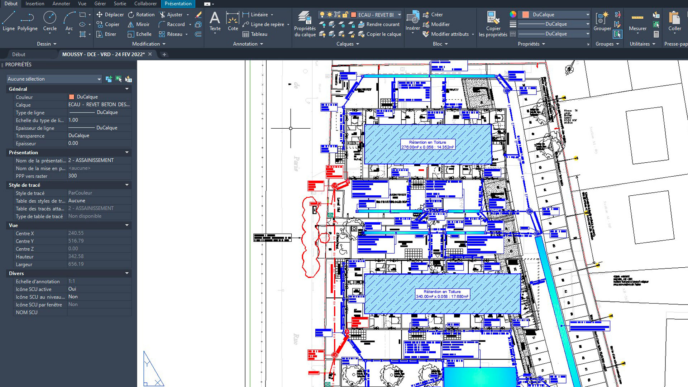Collapse the Vue properties section

(x=127, y=225)
